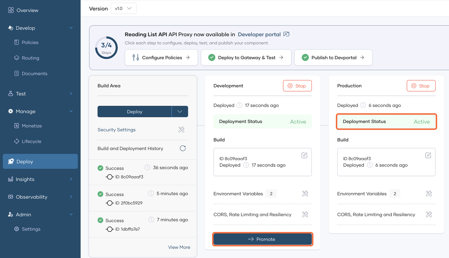Click the Insights bar chart icon
This screenshot has height=258, width=449.
(x=11, y=179)
